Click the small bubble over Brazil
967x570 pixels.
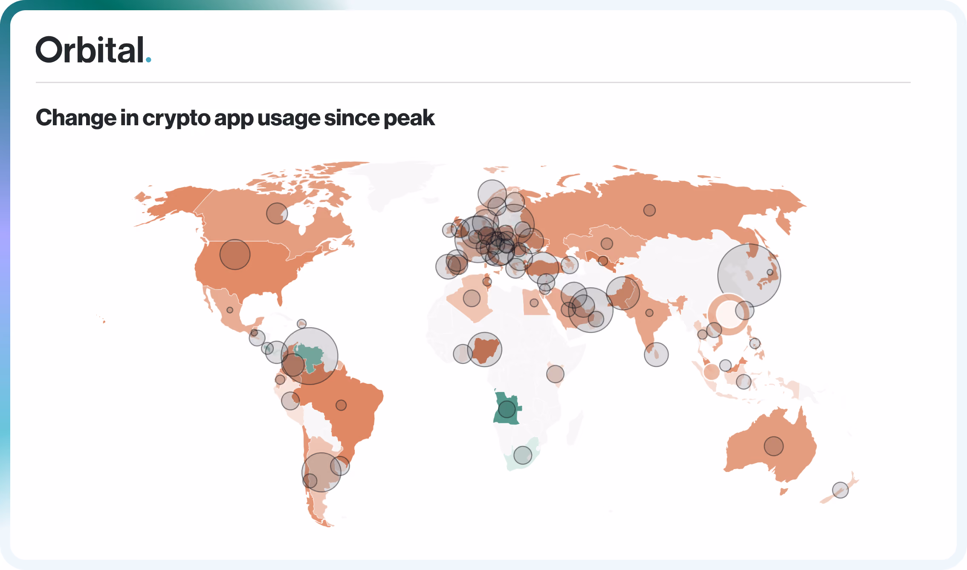click(341, 405)
